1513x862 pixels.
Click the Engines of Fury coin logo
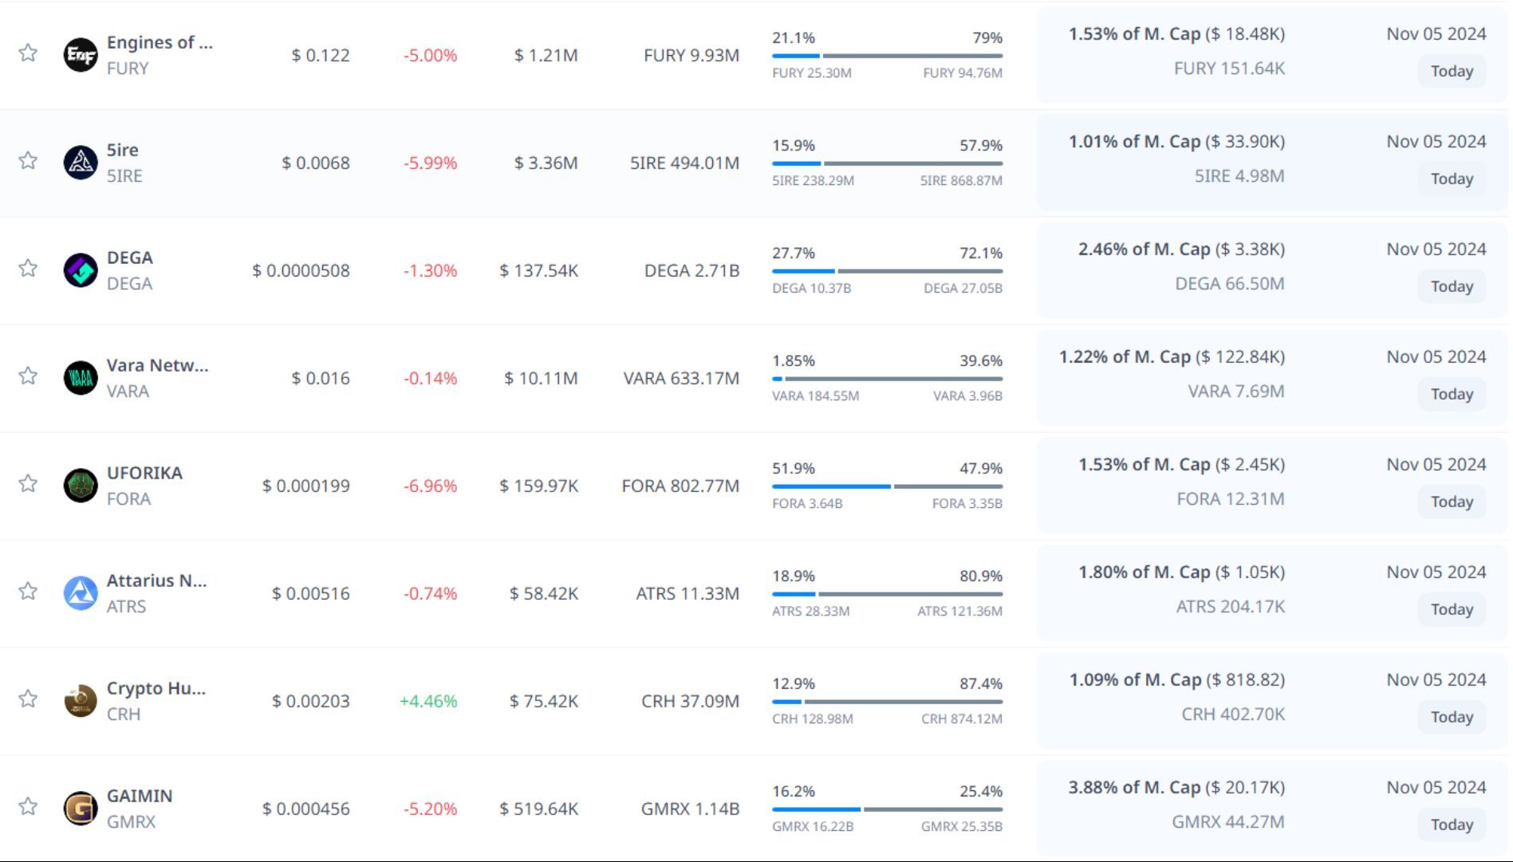(81, 55)
